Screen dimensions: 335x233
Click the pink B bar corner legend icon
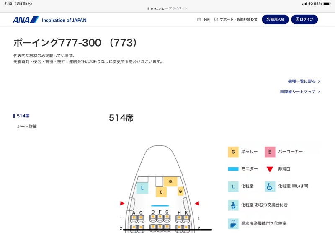pos(270,152)
